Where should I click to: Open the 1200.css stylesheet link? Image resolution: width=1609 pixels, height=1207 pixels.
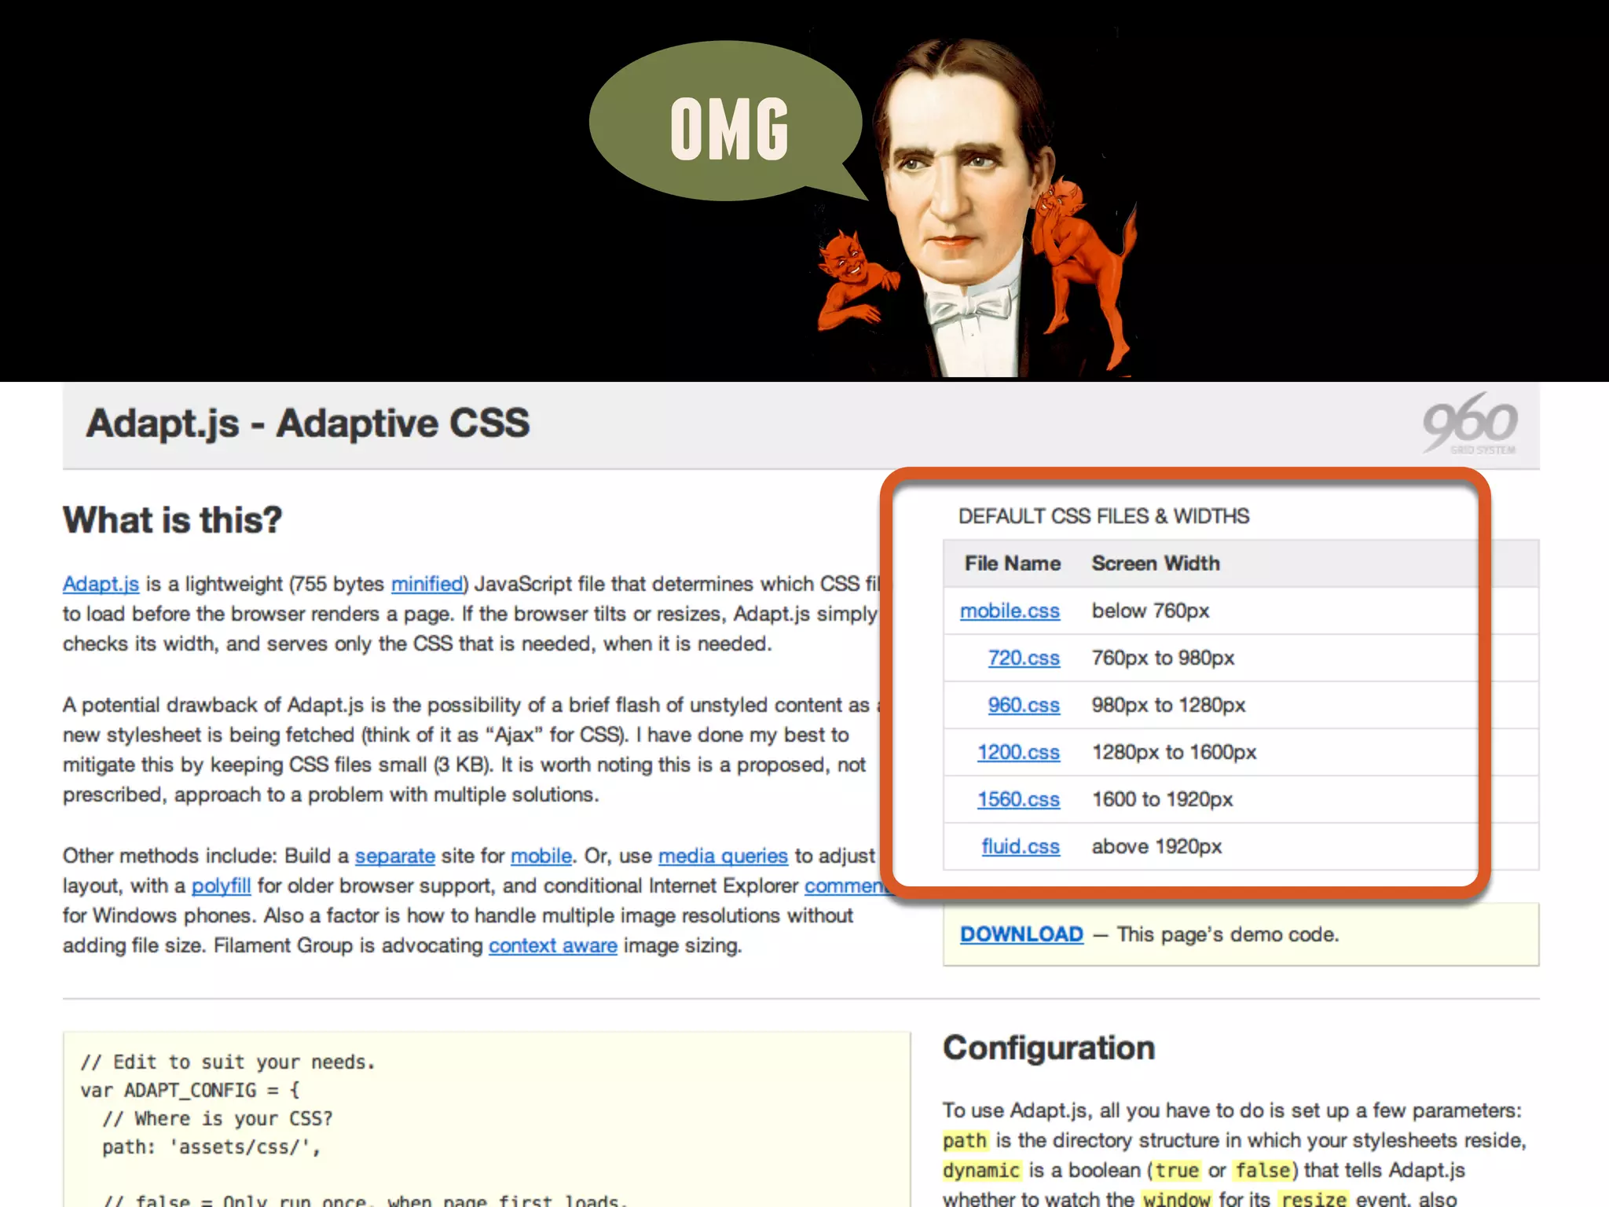pyautogui.click(x=1017, y=752)
